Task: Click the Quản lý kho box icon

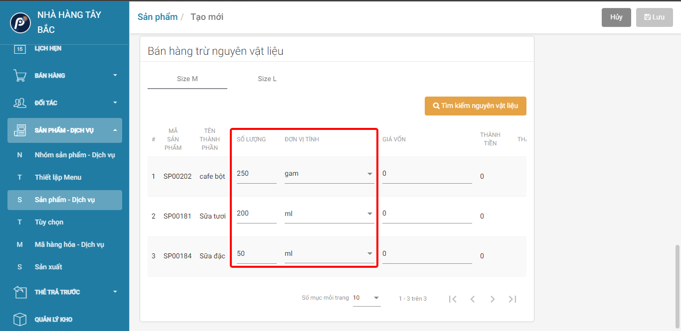Action: [20, 319]
